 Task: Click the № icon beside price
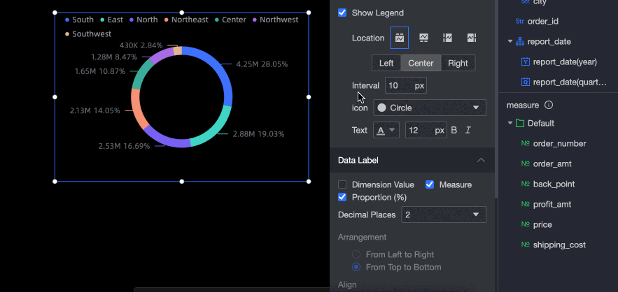pyautogui.click(x=526, y=225)
